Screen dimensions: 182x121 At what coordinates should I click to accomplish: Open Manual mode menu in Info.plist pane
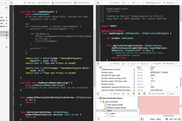[x=115, y=64]
